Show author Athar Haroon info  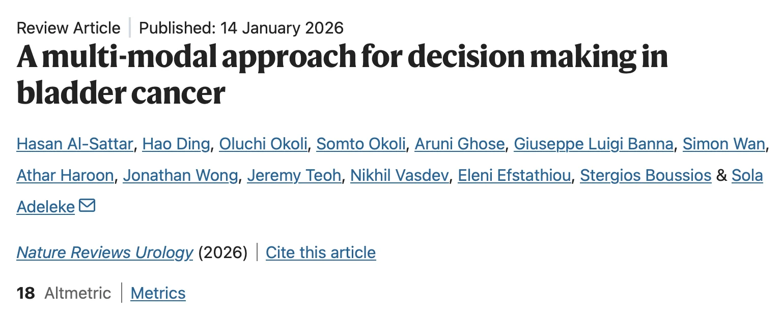pyautogui.click(x=65, y=176)
